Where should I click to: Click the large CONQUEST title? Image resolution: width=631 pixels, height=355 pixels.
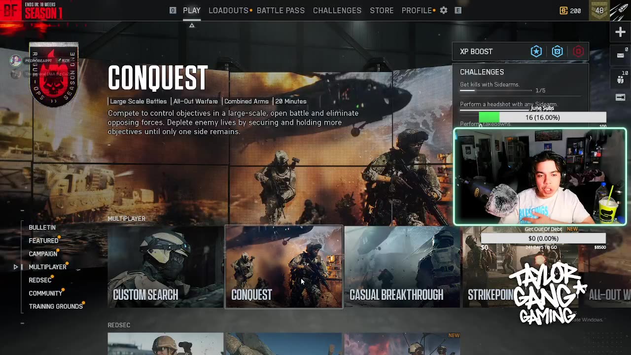158,78
